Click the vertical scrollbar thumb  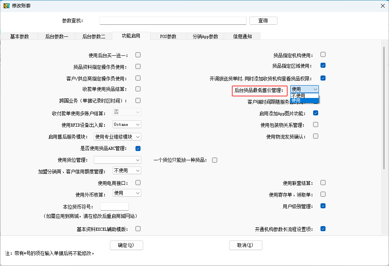pyautogui.click(x=384, y=108)
